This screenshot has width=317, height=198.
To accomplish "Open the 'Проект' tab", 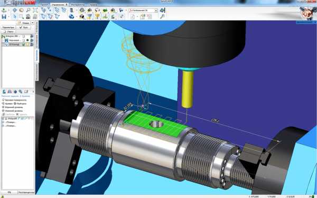I will point(44,4).
